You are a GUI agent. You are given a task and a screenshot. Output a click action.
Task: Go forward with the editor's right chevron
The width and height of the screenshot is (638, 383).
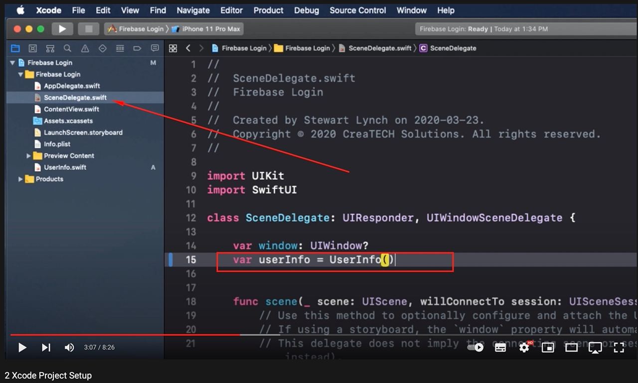pos(201,48)
